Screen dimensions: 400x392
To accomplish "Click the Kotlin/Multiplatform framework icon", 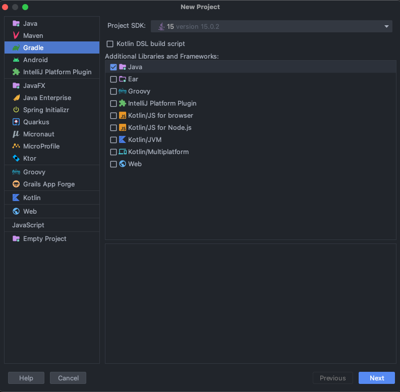I will tap(123, 152).
